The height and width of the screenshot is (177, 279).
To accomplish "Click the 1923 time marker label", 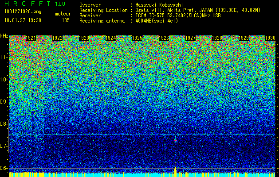I will (84, 38).
